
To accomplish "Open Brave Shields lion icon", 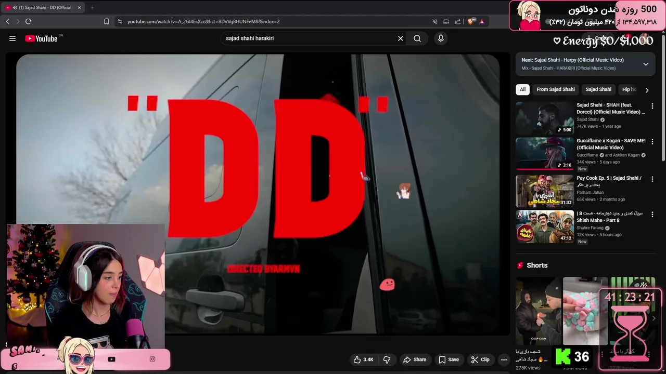I will click(471, 21).
